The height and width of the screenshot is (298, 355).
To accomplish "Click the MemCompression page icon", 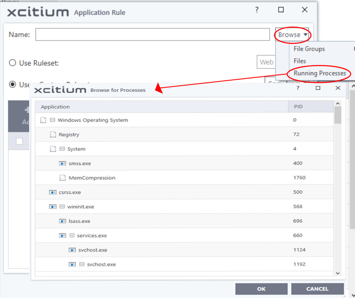I will [x=62, y=178].
